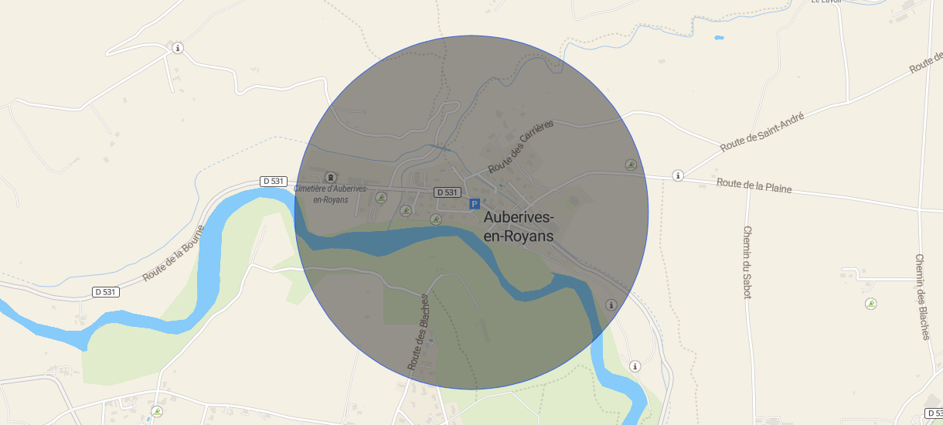This screenshot has height=425, width=943.
Task: Click the green recreation icon closest to the river inside circle
Action: click(x=435, y=220)
